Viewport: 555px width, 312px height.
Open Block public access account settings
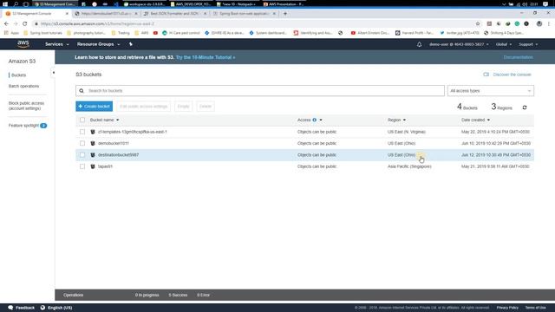tap(26, 106)
